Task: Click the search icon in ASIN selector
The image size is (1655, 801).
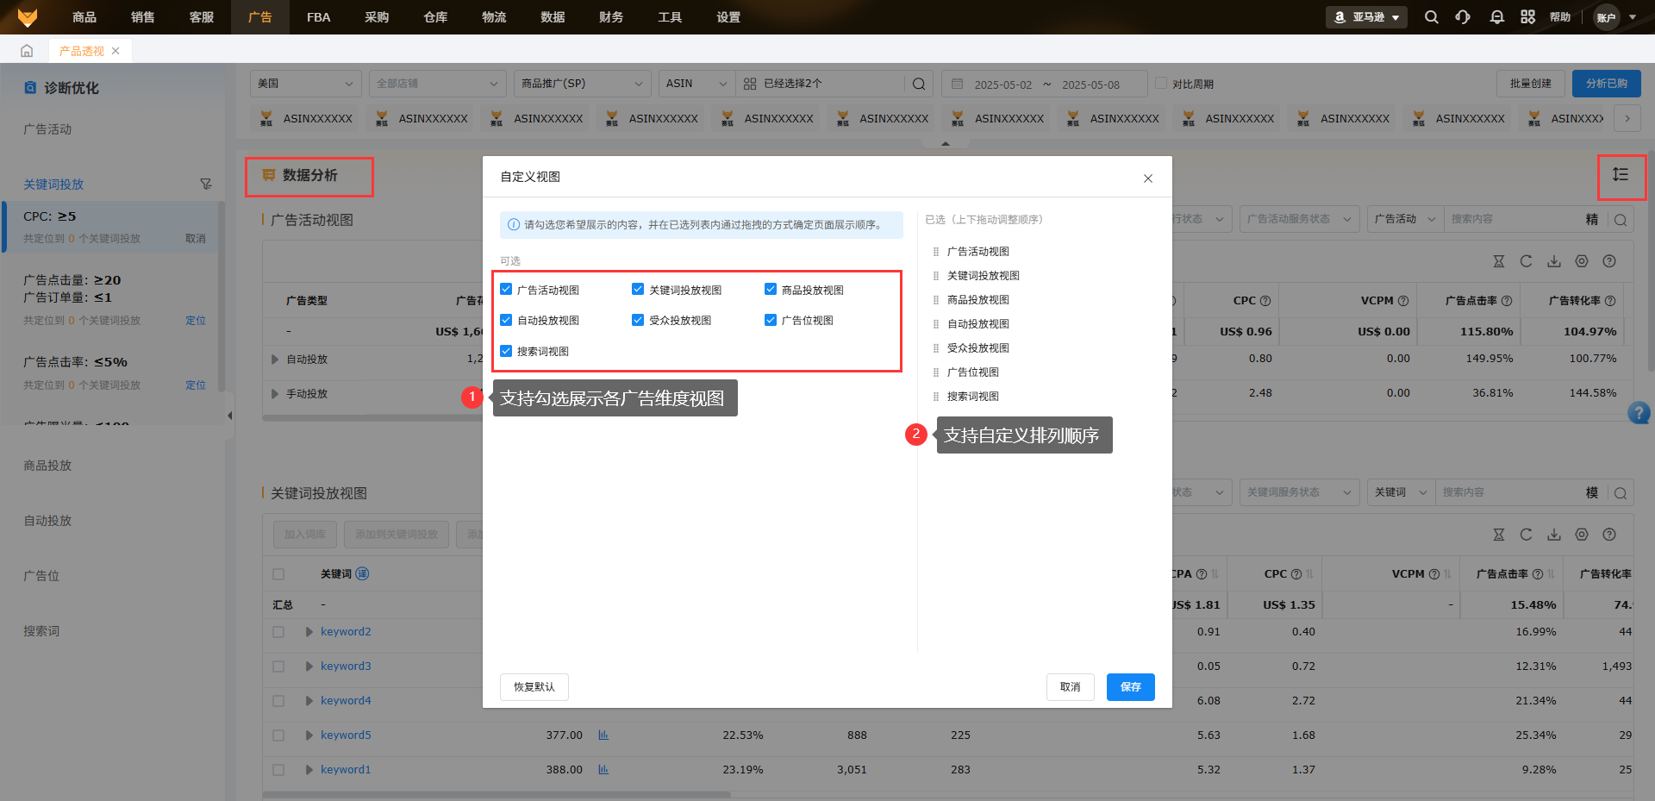Action: pos(919,84)
